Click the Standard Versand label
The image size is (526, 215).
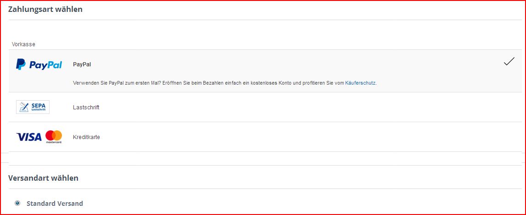(55, 204)
